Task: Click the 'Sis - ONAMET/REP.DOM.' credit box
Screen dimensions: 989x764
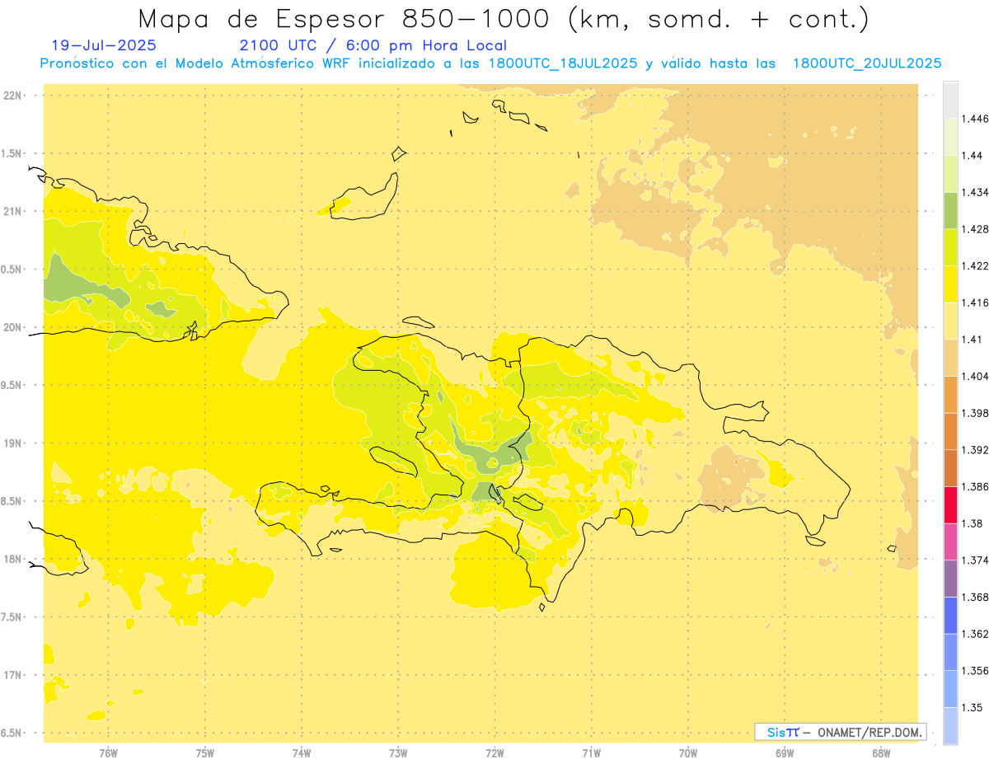Action: (x=841, y=732)
